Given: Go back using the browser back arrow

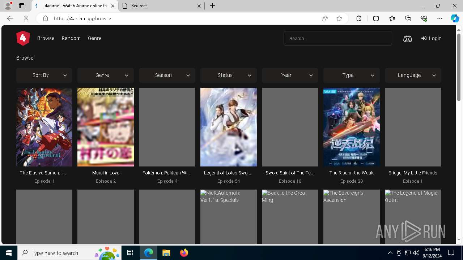Looking at the screenshot, I should [10, 18].
